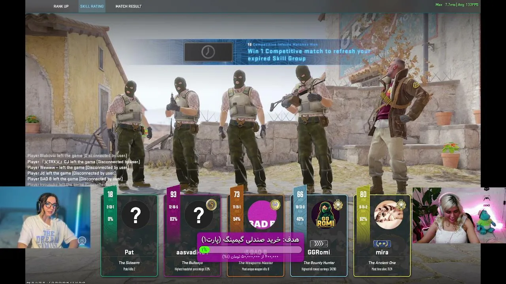The width and height of the screenshot is (506, 284).
Task: Click GGRomi's score value "66"
Action: 300,194
